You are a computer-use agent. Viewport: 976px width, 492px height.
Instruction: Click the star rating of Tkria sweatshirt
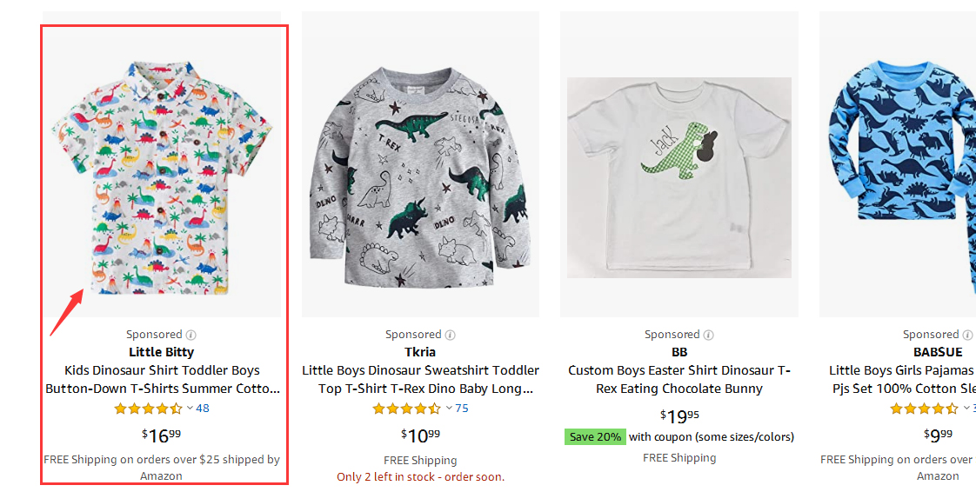click(x=407, y=409)
